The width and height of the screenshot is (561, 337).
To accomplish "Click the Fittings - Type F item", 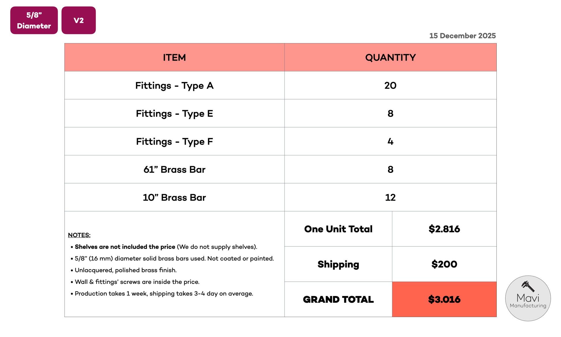I will pos(174,141).
